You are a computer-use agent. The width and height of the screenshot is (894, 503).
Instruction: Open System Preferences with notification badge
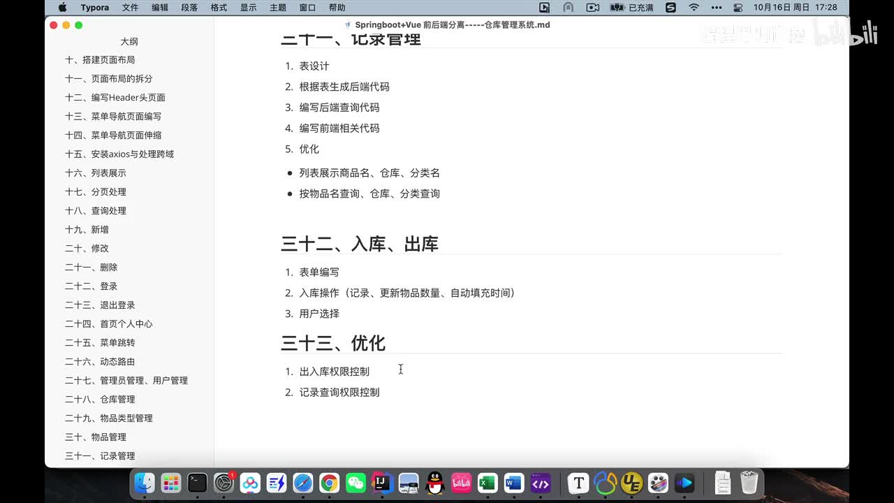[x=223, y=483]
